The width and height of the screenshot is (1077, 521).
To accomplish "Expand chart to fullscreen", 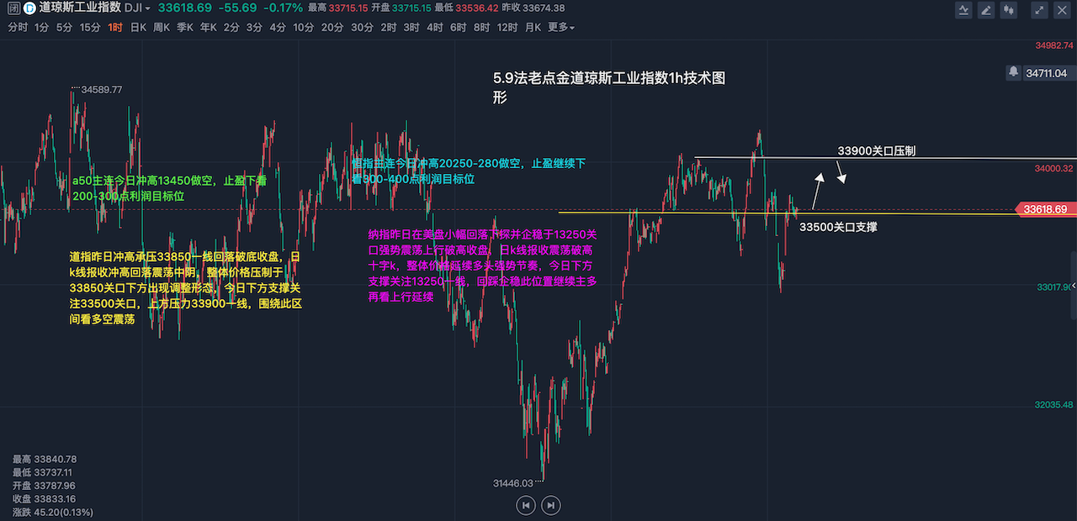I will coord(1041,10).
